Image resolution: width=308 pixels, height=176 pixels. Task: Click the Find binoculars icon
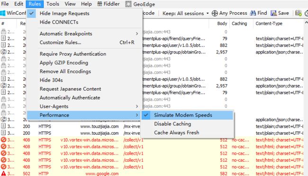[x=253, y=13]
